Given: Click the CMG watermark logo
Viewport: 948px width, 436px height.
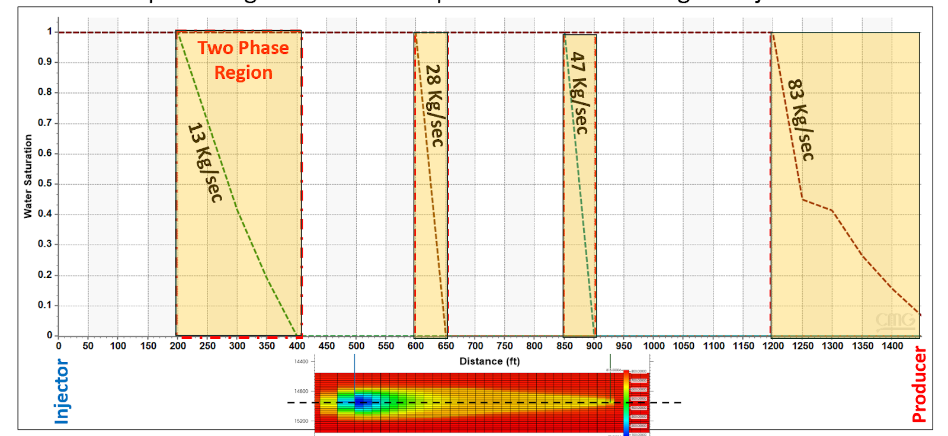Looking at the screenshot, I should coord(895,320).
